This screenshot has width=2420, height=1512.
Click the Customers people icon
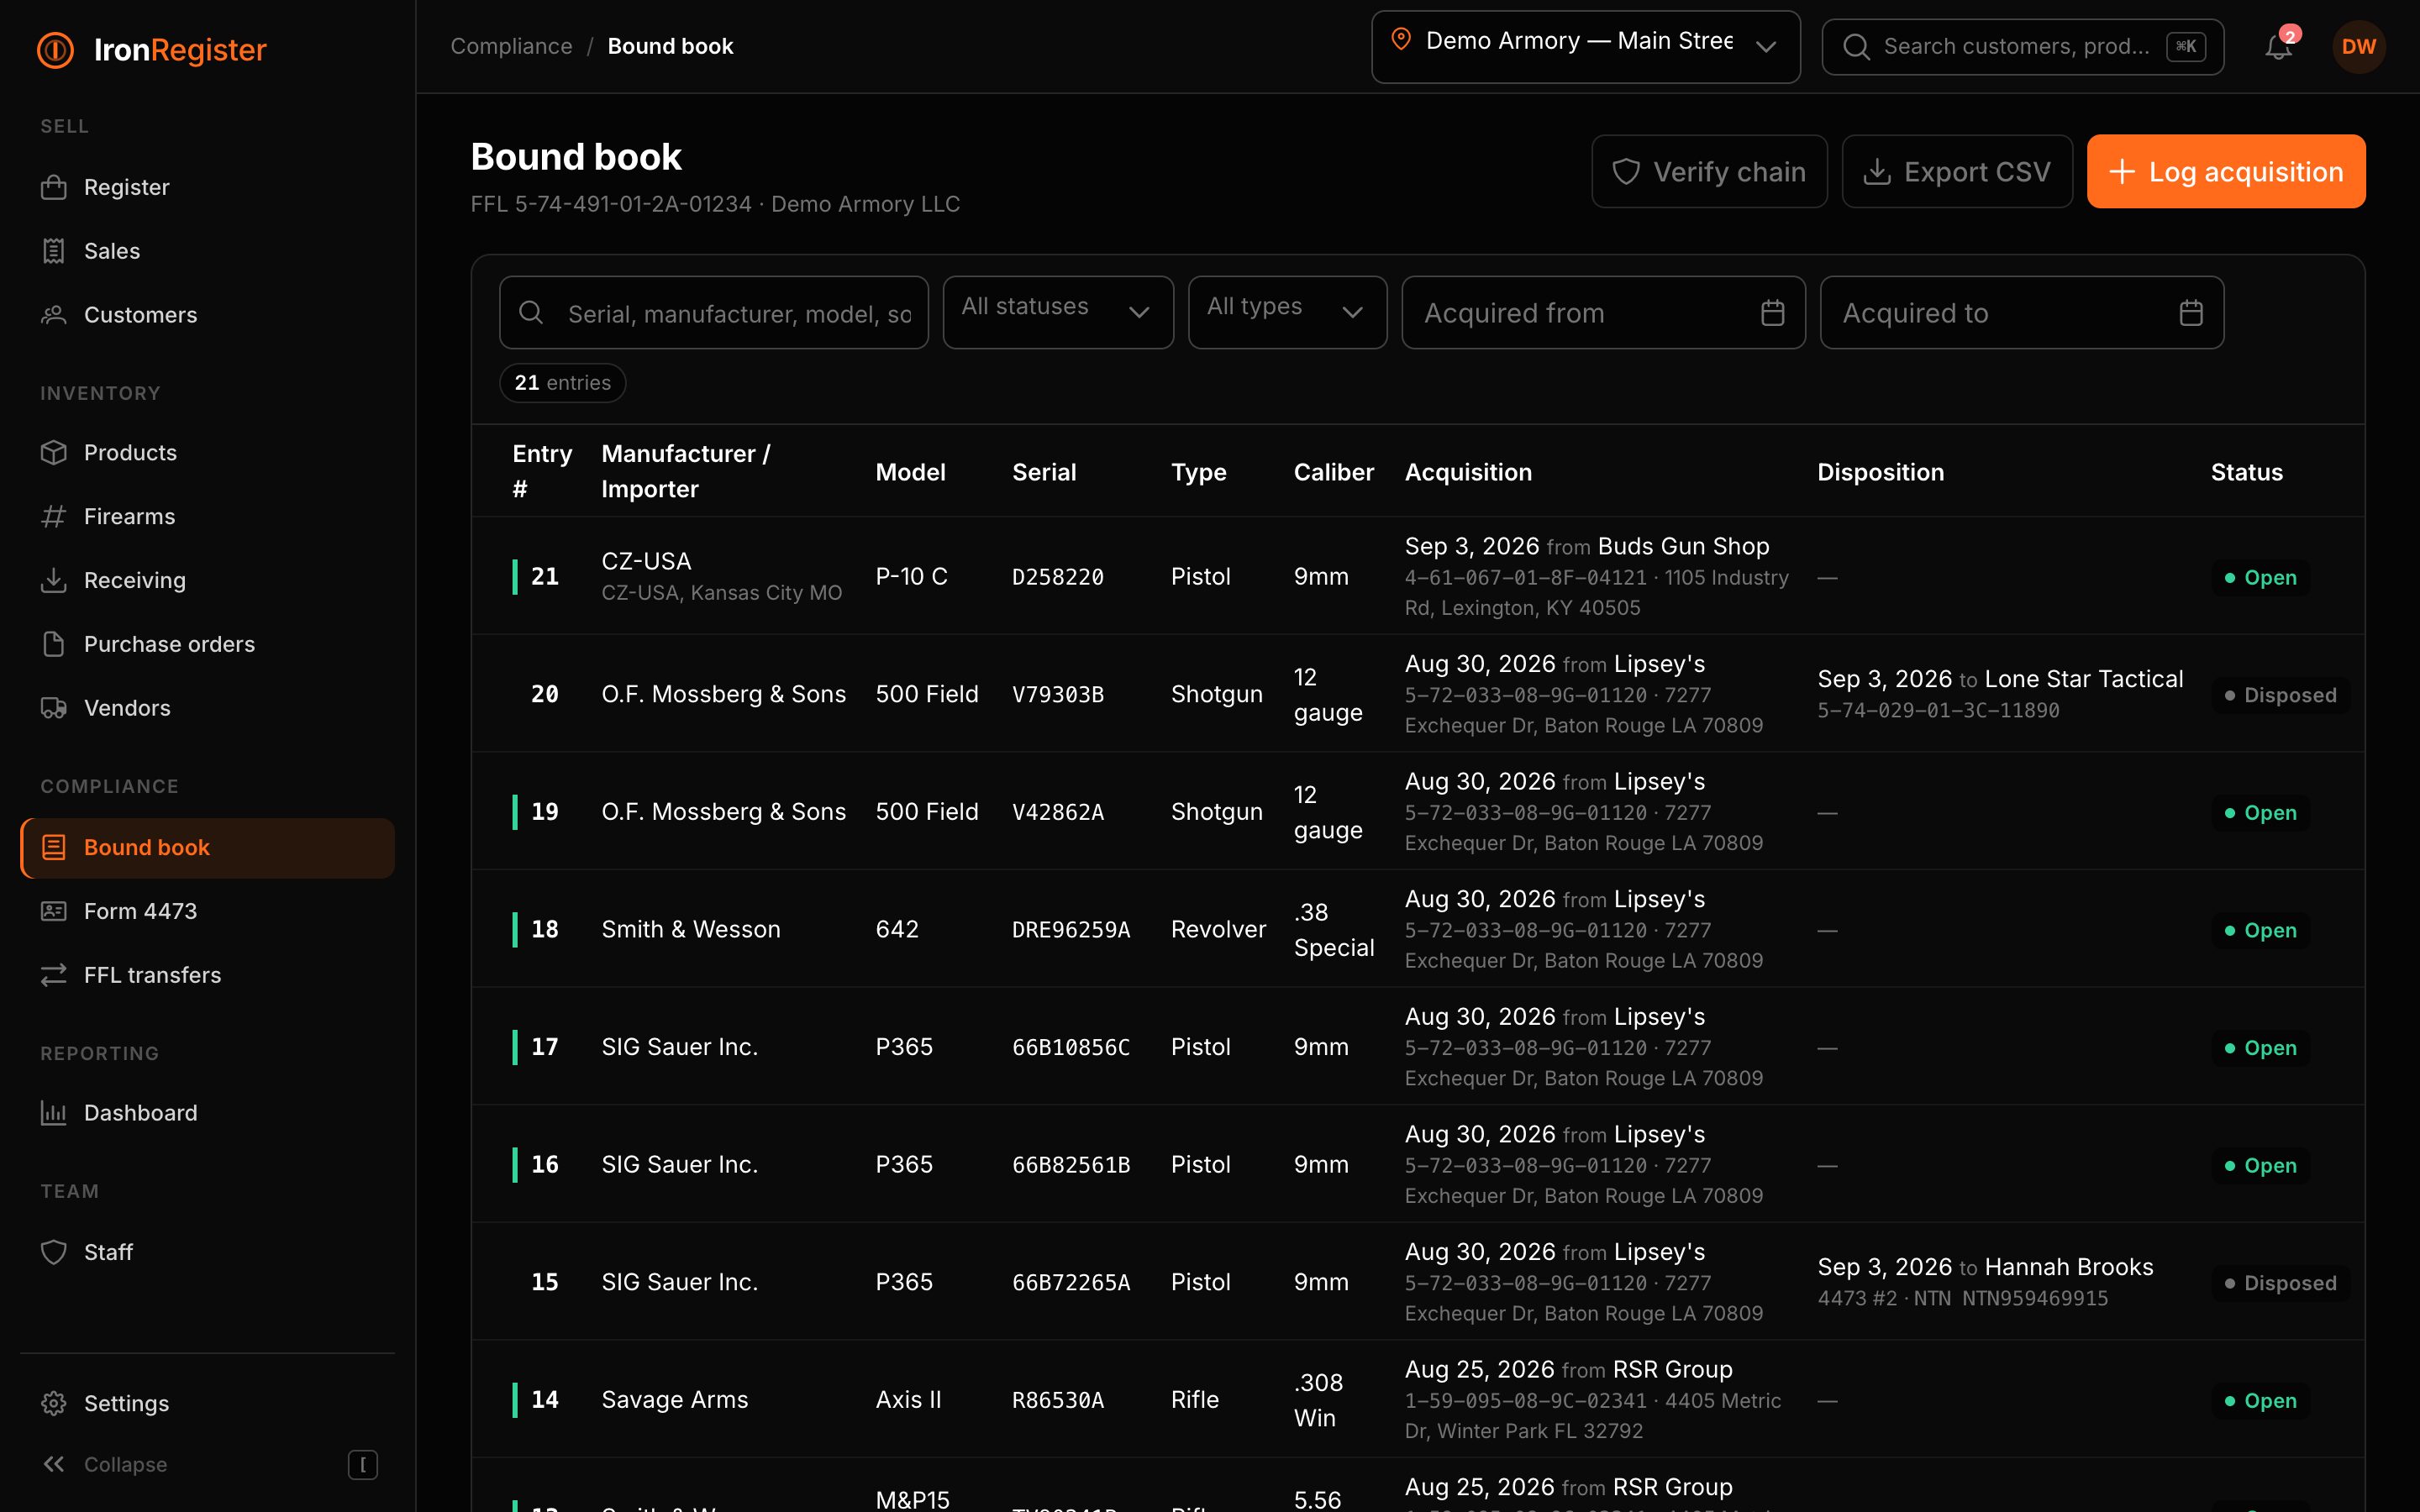tap(54, 315)
